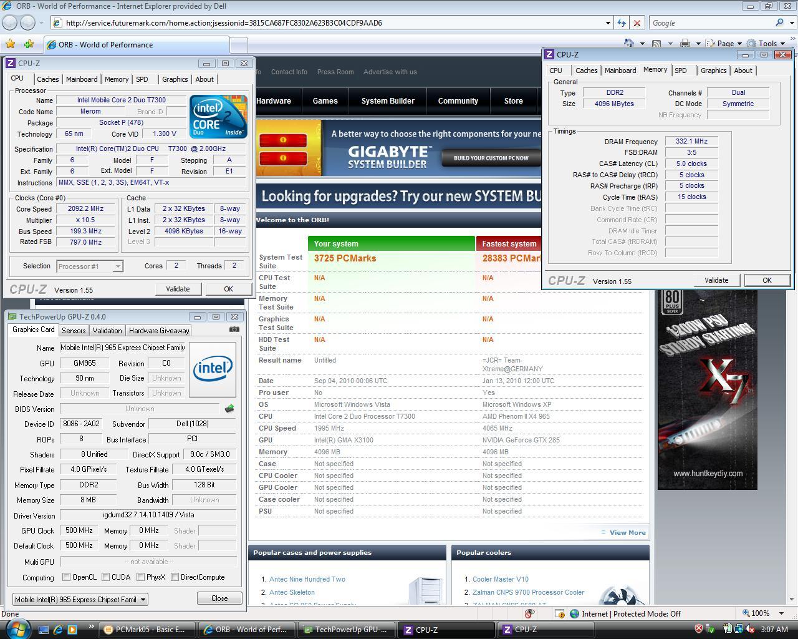
Task: Click the Refresh icon next to address bar
Action: point(622,22)
